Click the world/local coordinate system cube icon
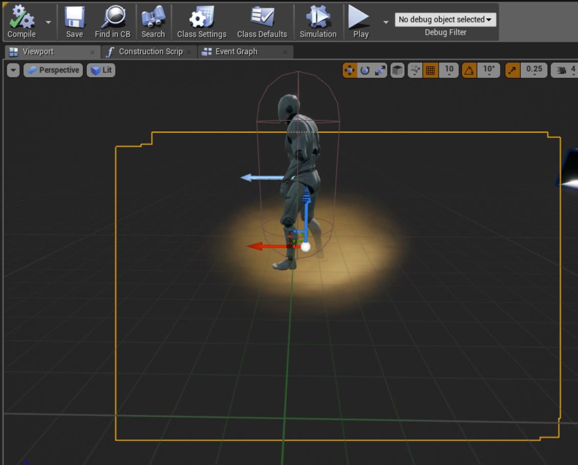Viewport: 578px width, 465px height. 397,69
